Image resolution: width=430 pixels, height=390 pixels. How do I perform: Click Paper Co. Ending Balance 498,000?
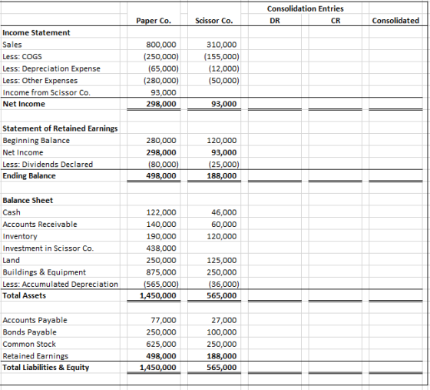click(x=161, y=176)
